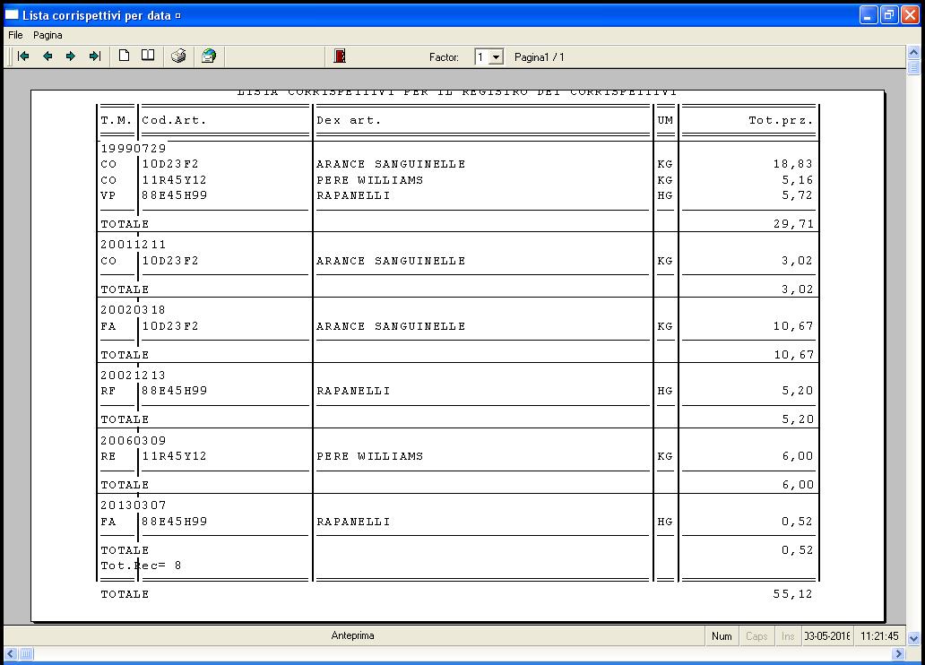Click date 20130307 in the report
Image resolution: width=925 pixels, height=665 pixels.
[x=134, y=505]
